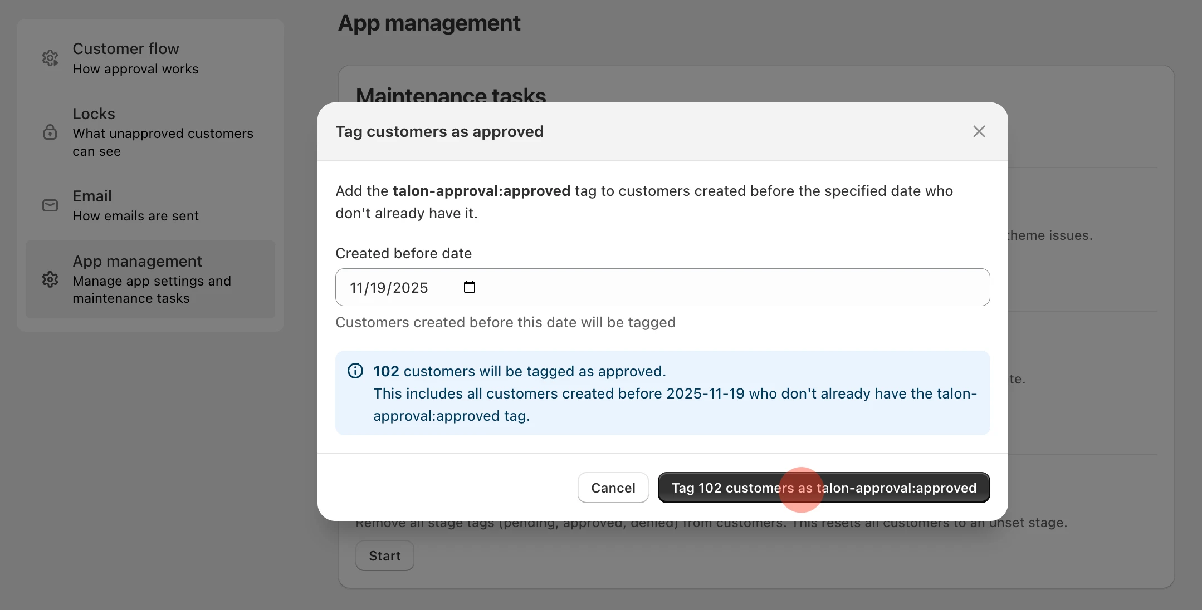Viewport: 1202px width, 610px height.
Task: Click the Cancel button
Action: (x=613, y=488)
